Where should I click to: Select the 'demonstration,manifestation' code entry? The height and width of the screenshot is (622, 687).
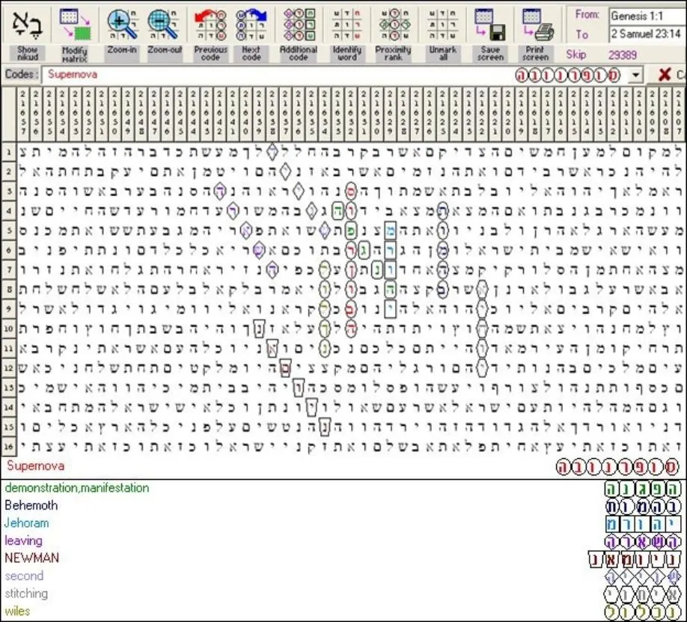(x=77, y=488)
